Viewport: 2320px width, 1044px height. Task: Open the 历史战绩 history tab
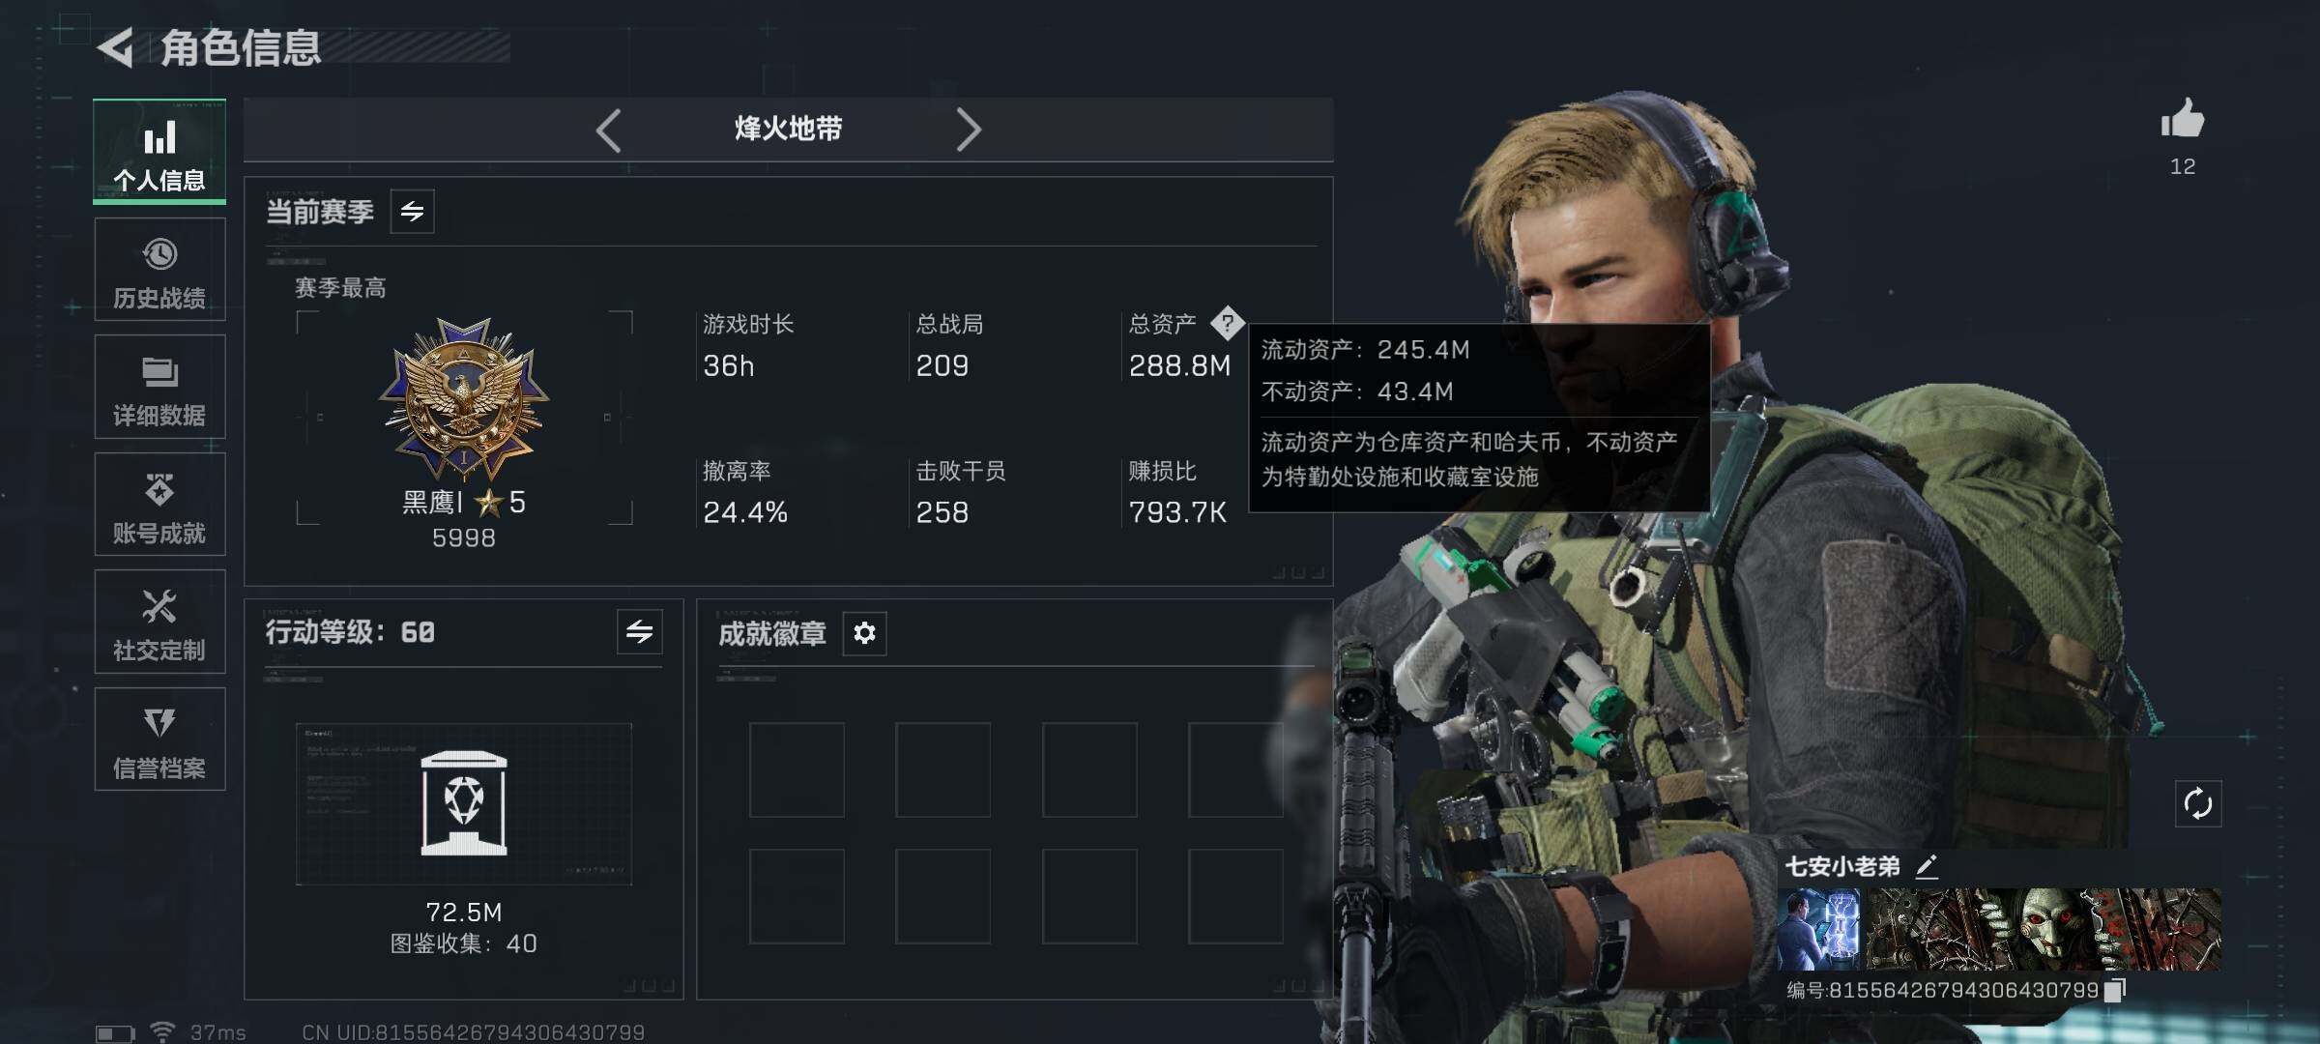tap(159, 270)
